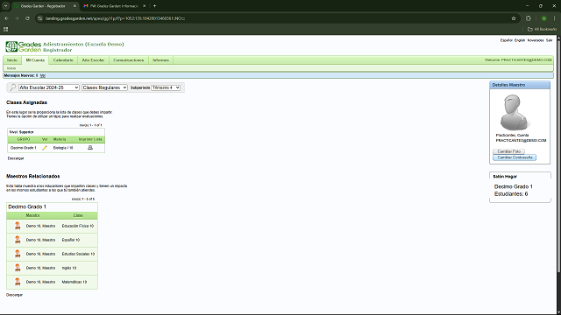Switch language to Español
This screenshot has height=315, width=561.
(x=507, y=40)
